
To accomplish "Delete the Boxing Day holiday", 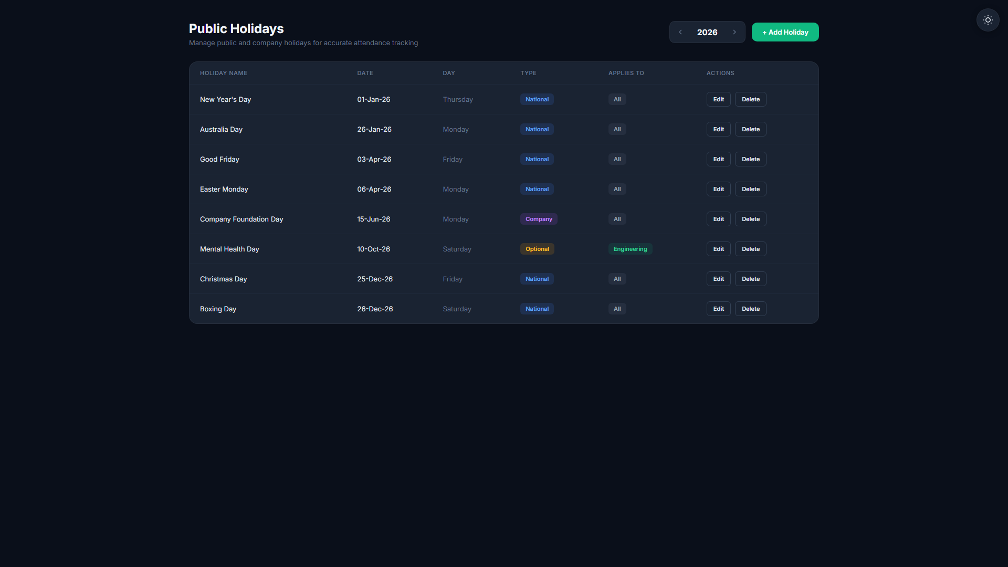I will 750,309.
